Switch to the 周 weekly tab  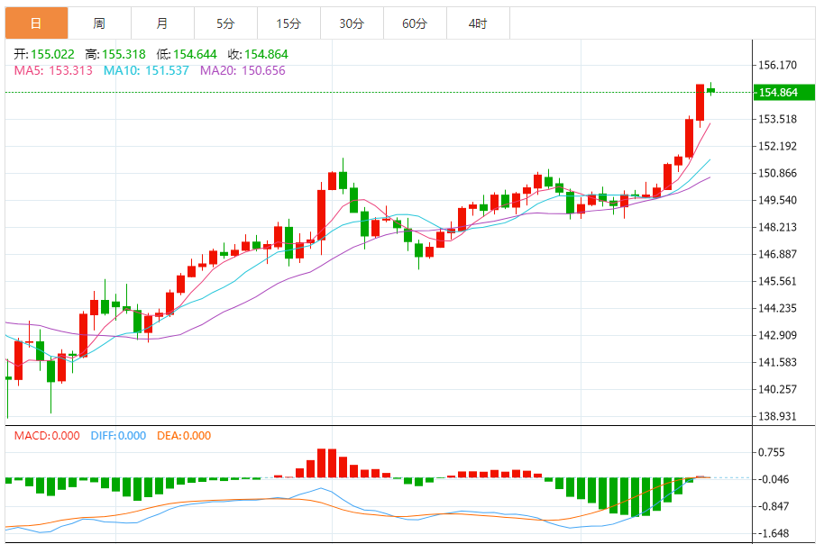[x=99, y=23]
